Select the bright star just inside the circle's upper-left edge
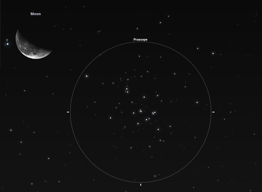The image size is (262, 192). [x=87, y=76]
